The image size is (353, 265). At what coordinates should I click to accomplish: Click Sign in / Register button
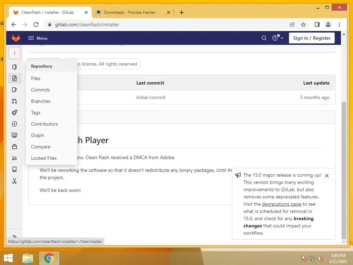(312, 38)
